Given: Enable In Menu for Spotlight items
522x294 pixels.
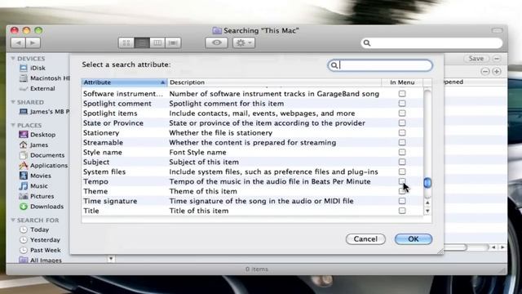Looking at the screenshot, I should pos(402,113).
